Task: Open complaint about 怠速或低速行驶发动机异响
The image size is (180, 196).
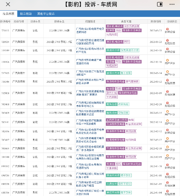Action: click(x=90, y=42)
